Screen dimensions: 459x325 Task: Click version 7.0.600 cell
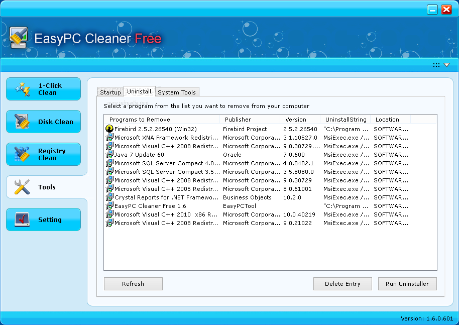pyautogui.click(x=294, y=155)
